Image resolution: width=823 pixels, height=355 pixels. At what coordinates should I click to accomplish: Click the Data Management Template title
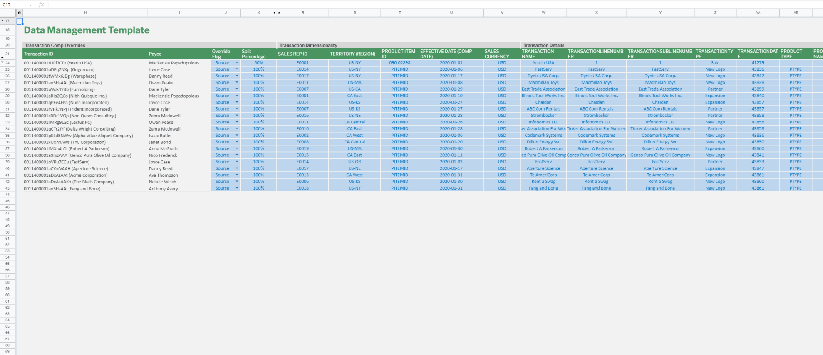tap(87, 30)
